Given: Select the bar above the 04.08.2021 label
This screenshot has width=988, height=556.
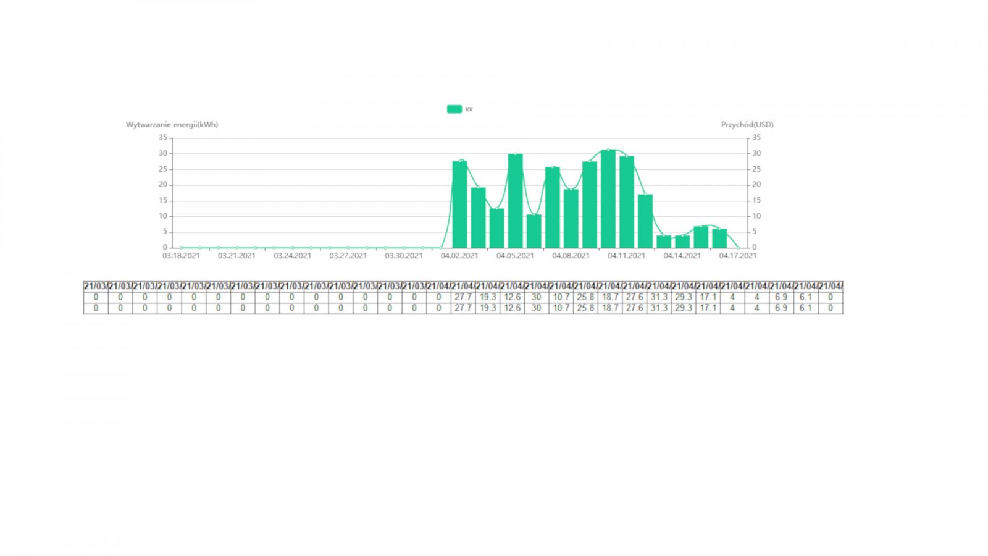Looking at the screenshot, I should tap(571, 219).
